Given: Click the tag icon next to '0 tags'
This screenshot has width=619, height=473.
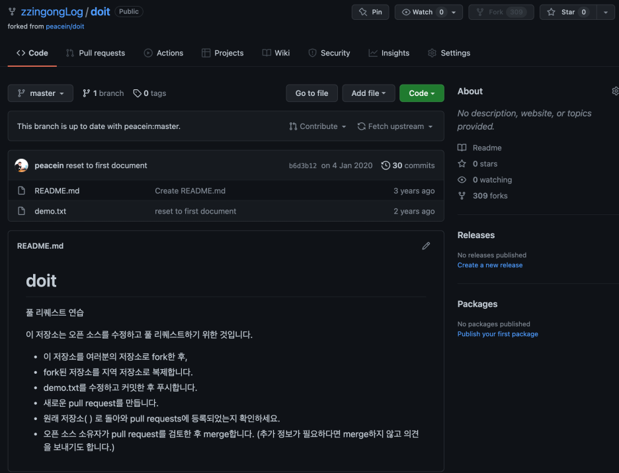Looking at the screenshot, I should 137,93.
